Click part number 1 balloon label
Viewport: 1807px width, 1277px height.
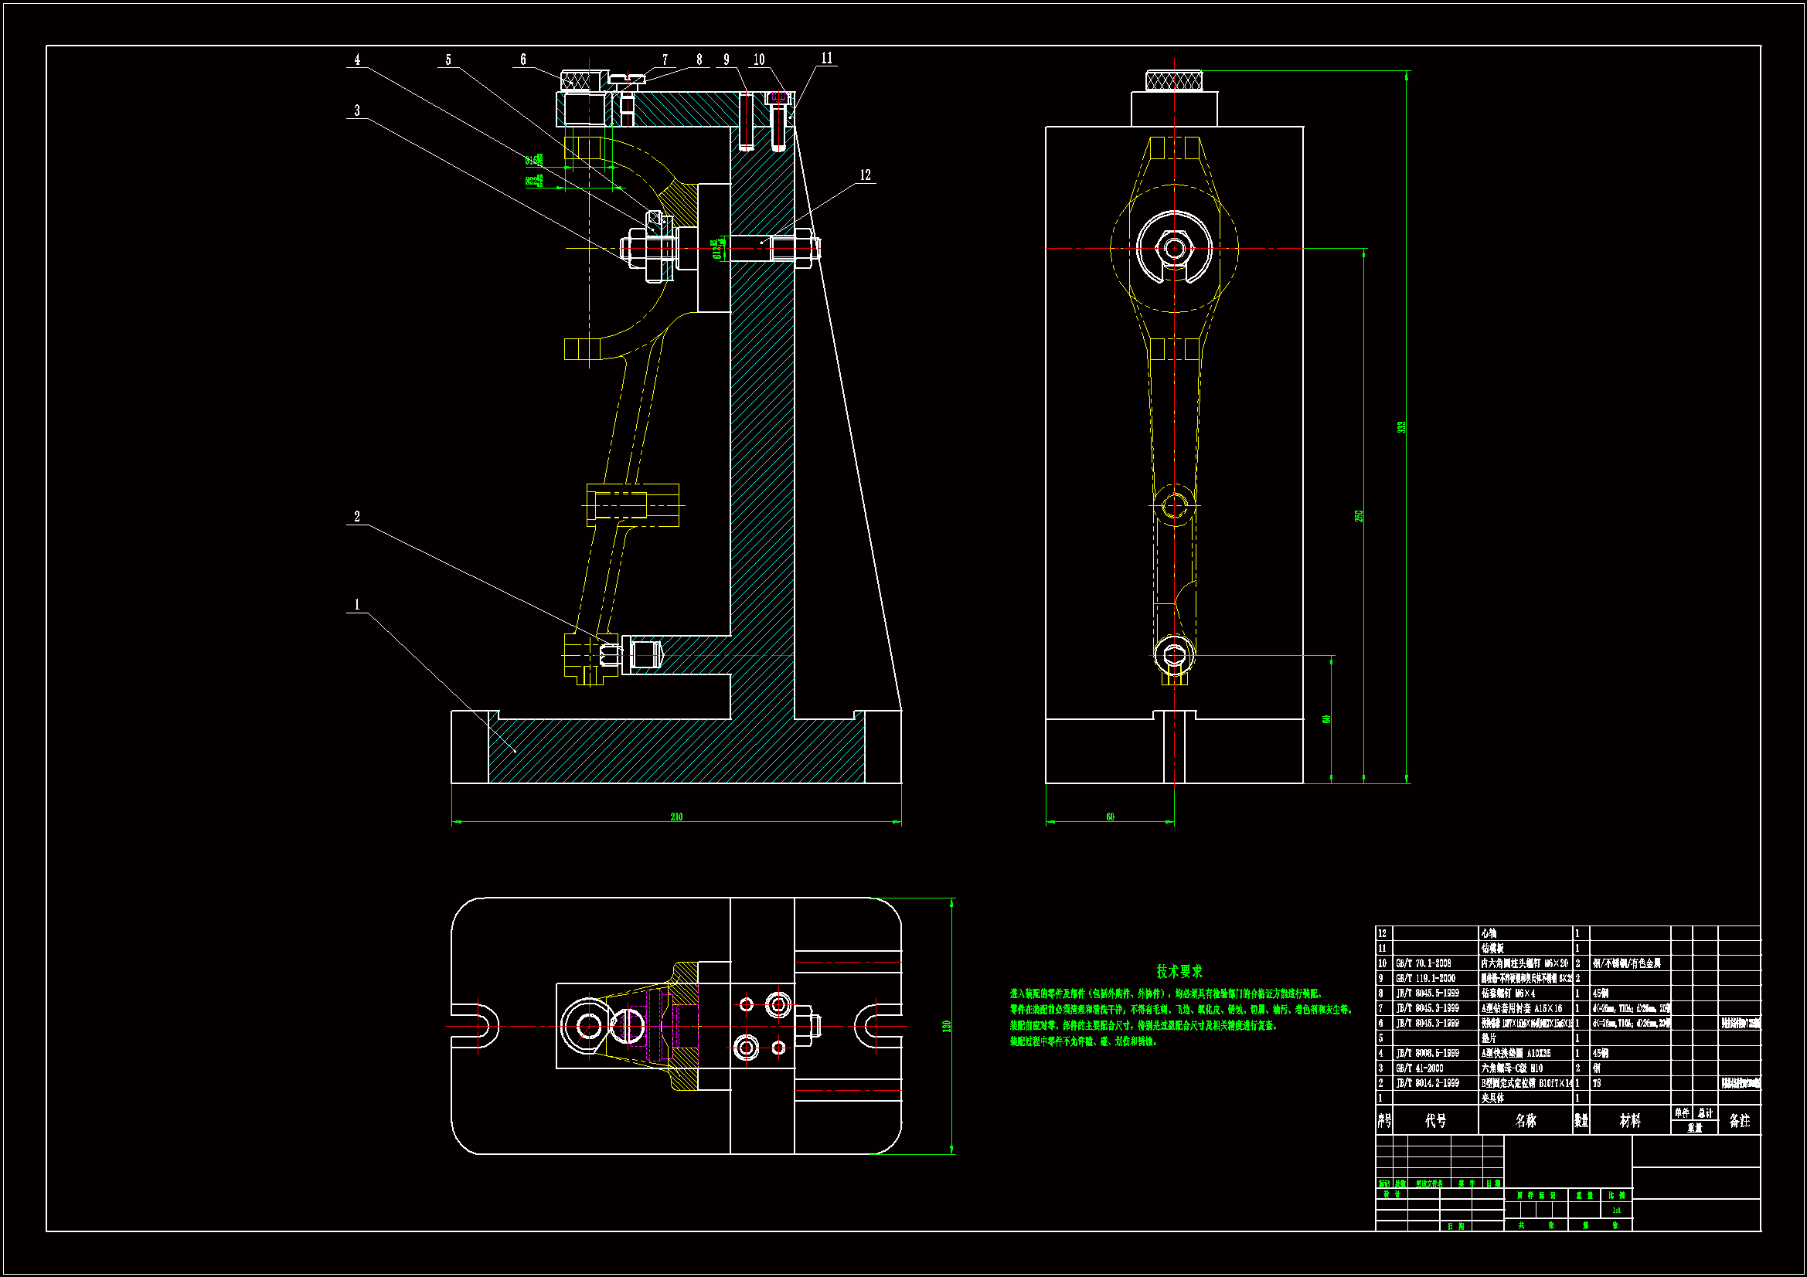[x=356, y=605]
